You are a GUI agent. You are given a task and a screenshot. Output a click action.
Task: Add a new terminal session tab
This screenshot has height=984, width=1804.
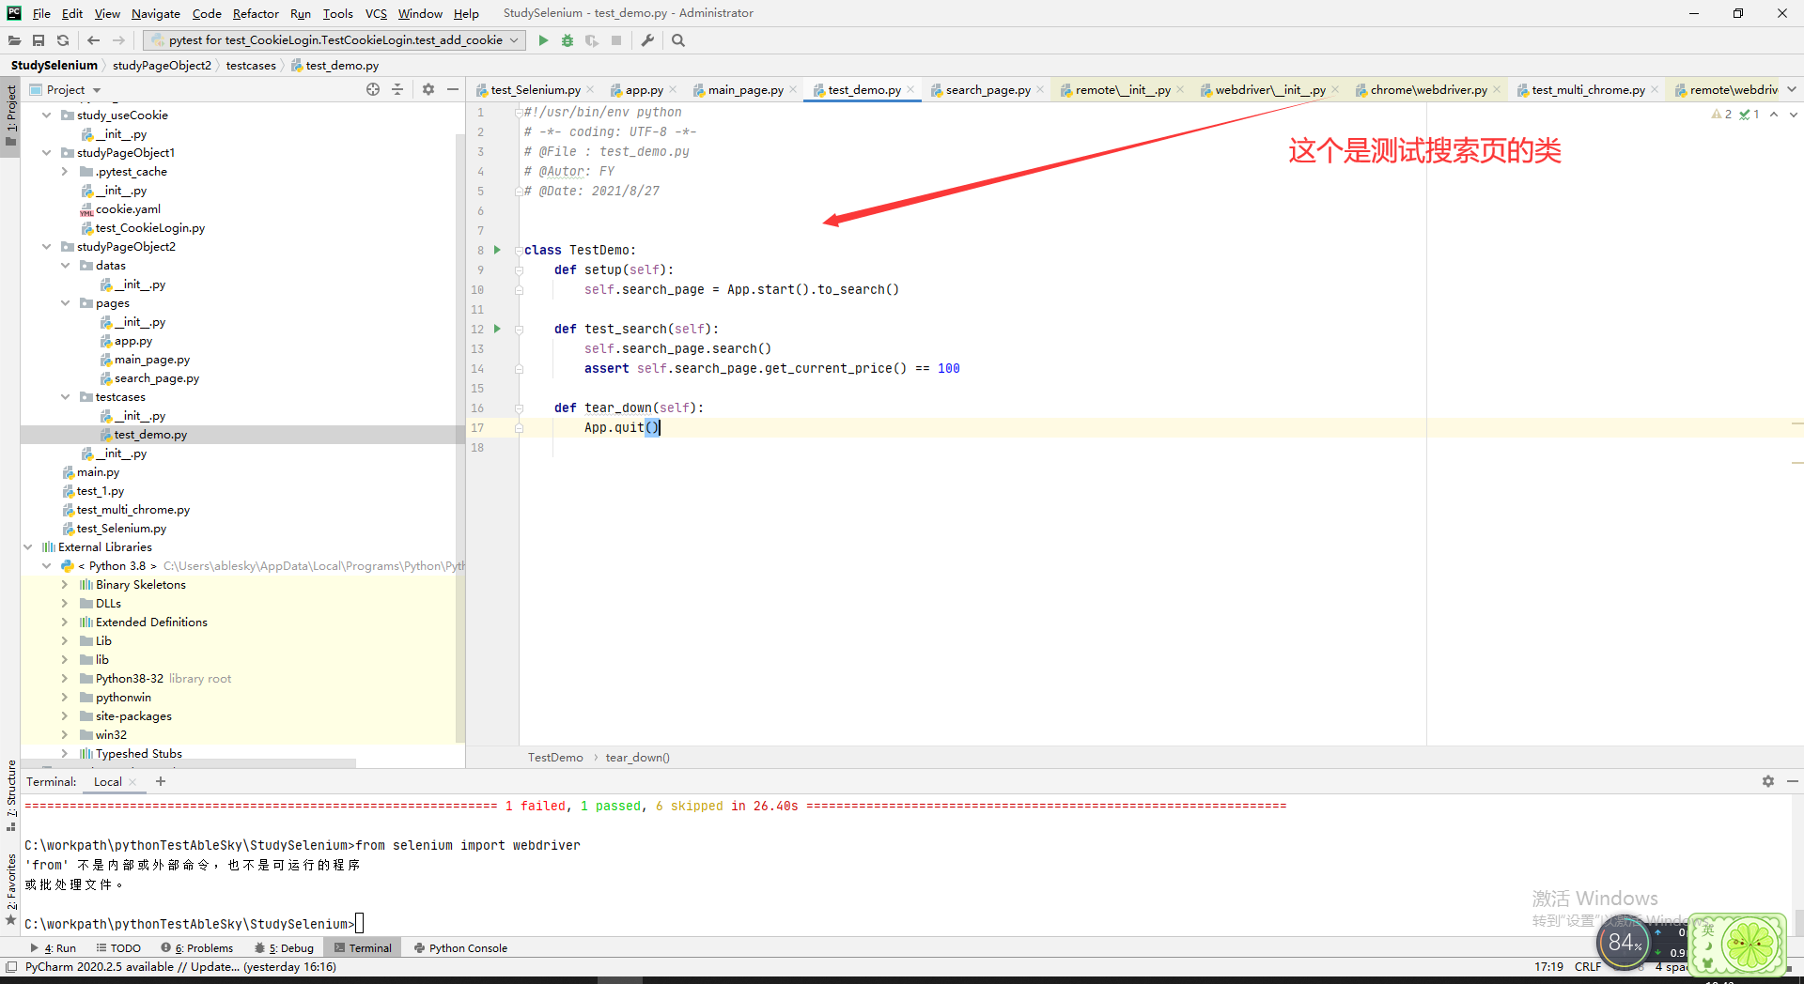[x=161, y=781]
